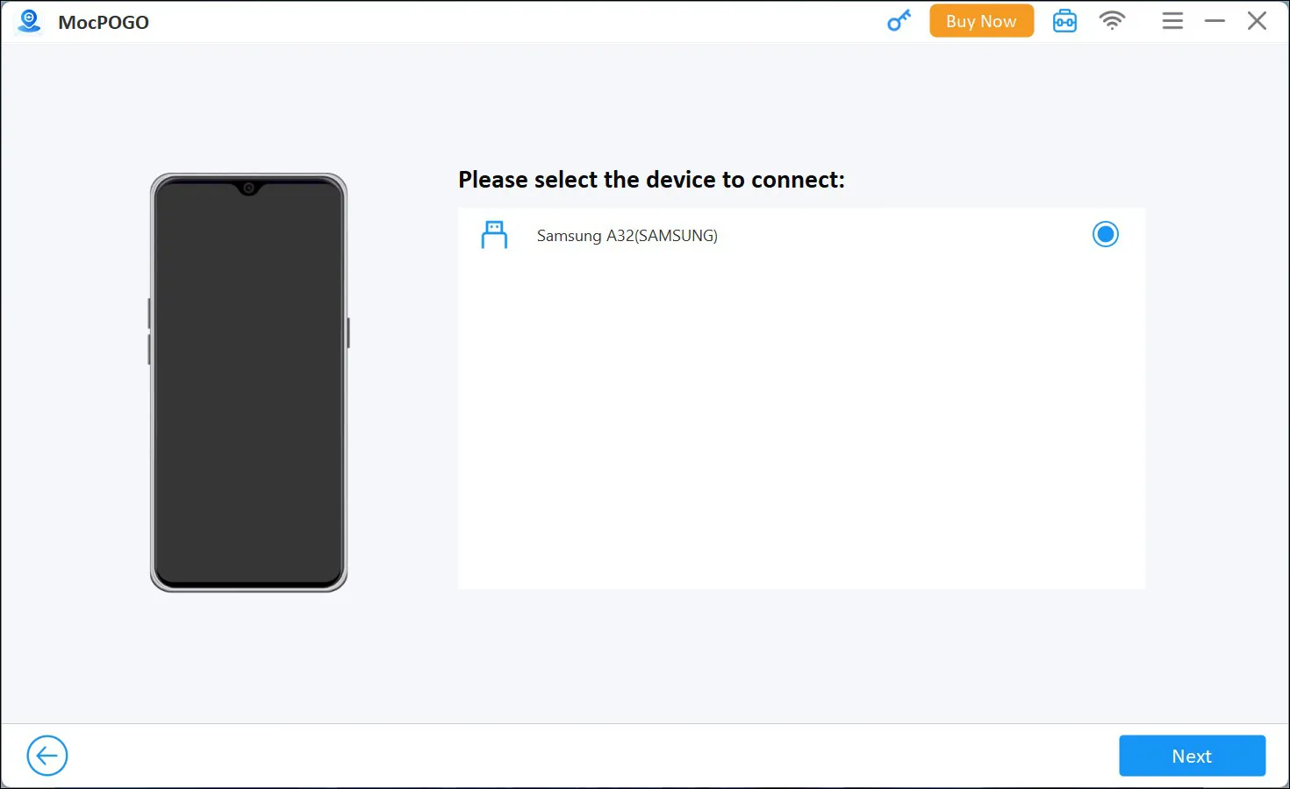1290x789 pixels.
Task: Open the toolbox icon in title bar
Action: point(1064,21)
